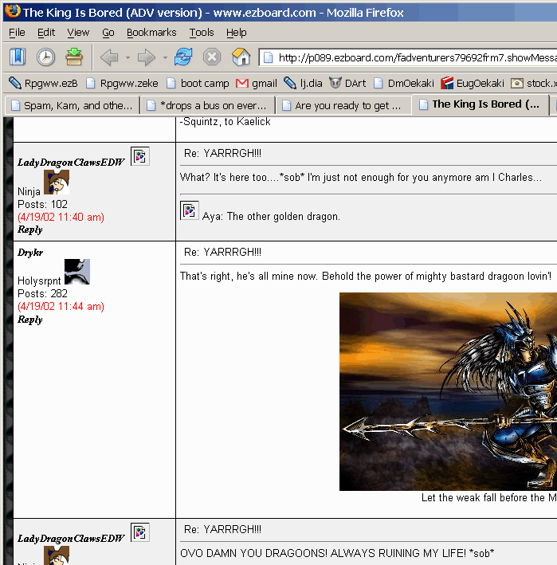Viewport: 557px width, 565px height.
Task: Open the Bookmarks menu
Action: click(151, 33)
